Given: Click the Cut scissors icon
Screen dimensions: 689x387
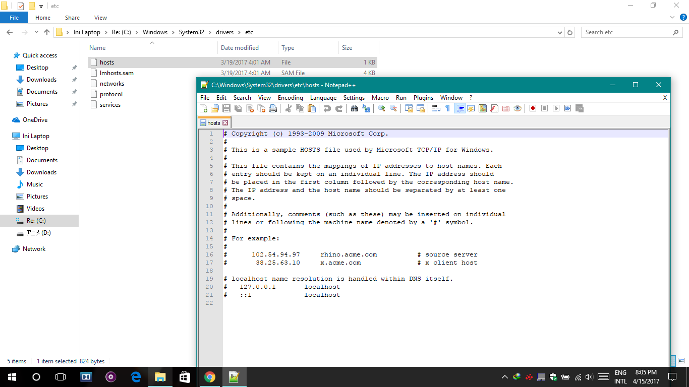Looking at the screenshot, I should pyautogui.click(x=289, y=108).
